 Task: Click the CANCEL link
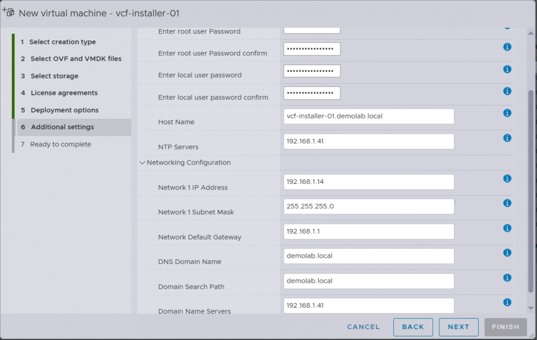point(363,327)
